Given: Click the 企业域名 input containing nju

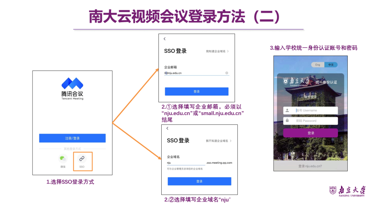Looking at the screenshot, I should [x=185, y=162].
